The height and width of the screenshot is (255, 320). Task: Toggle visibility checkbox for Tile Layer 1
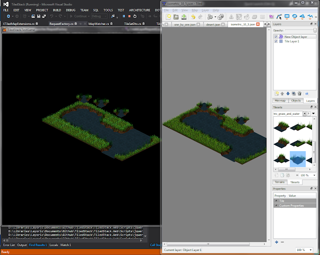(x=276, y=41)
